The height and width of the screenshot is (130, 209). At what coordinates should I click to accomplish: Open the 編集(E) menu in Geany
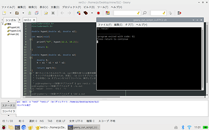(22, 7)
